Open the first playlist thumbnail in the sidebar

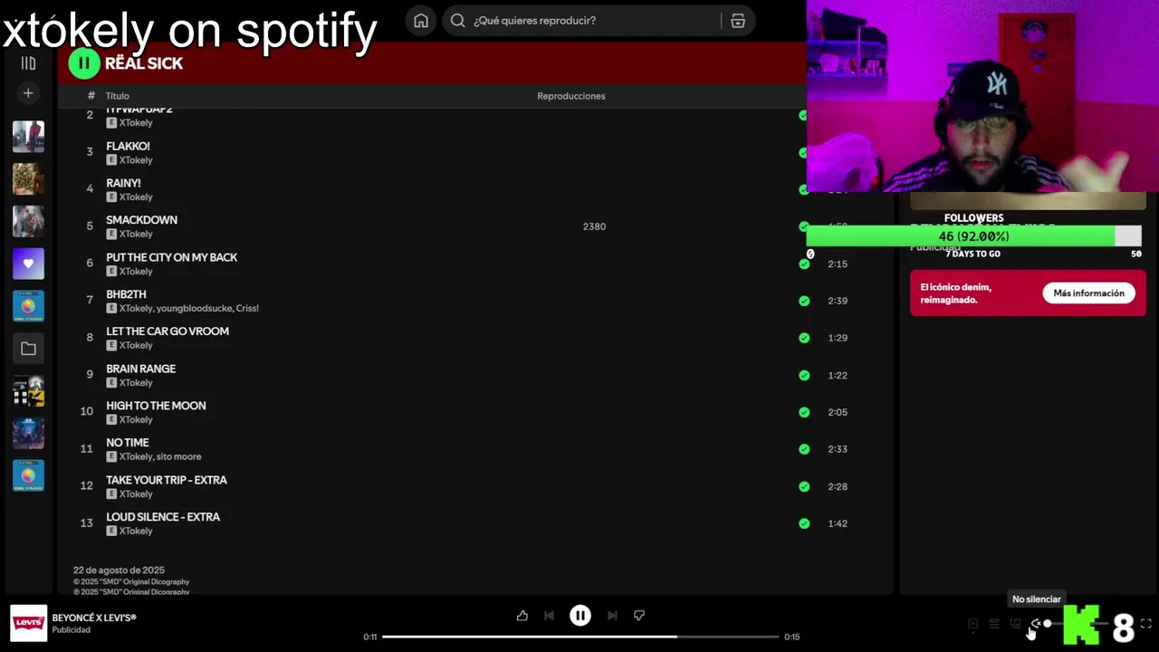tap(28, 137)
